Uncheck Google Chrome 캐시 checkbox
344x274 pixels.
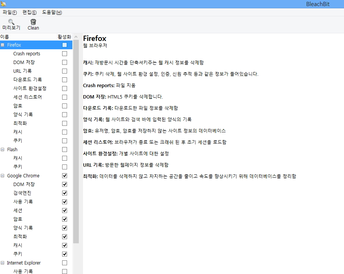[64, 245]
